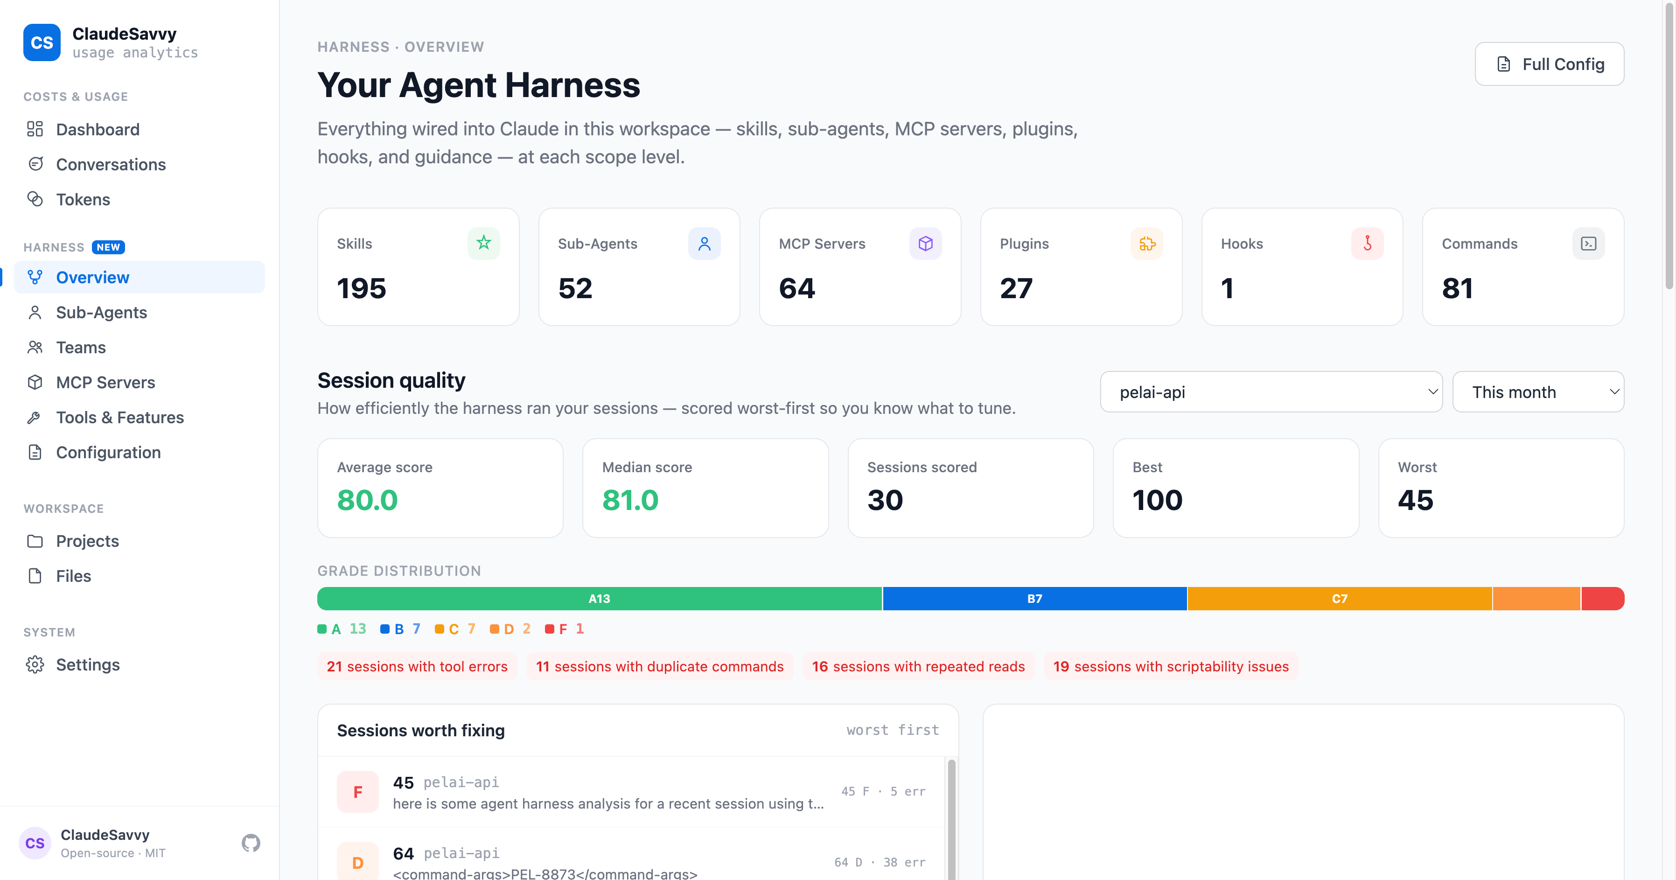Click the Dashboard grid icon in sidebar
This screenshot has height=880, width=1676.
click(35, 129)
